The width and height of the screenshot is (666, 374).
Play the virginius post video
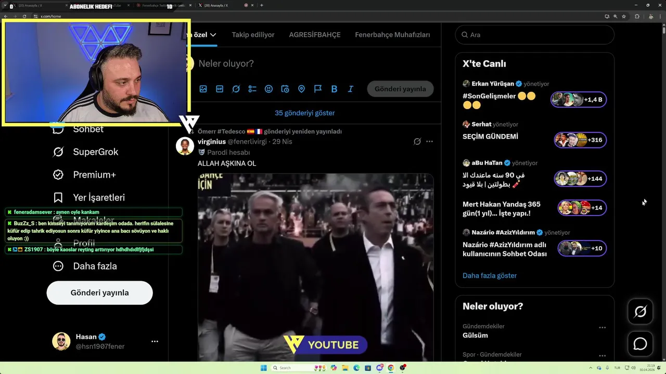[315, 268]
